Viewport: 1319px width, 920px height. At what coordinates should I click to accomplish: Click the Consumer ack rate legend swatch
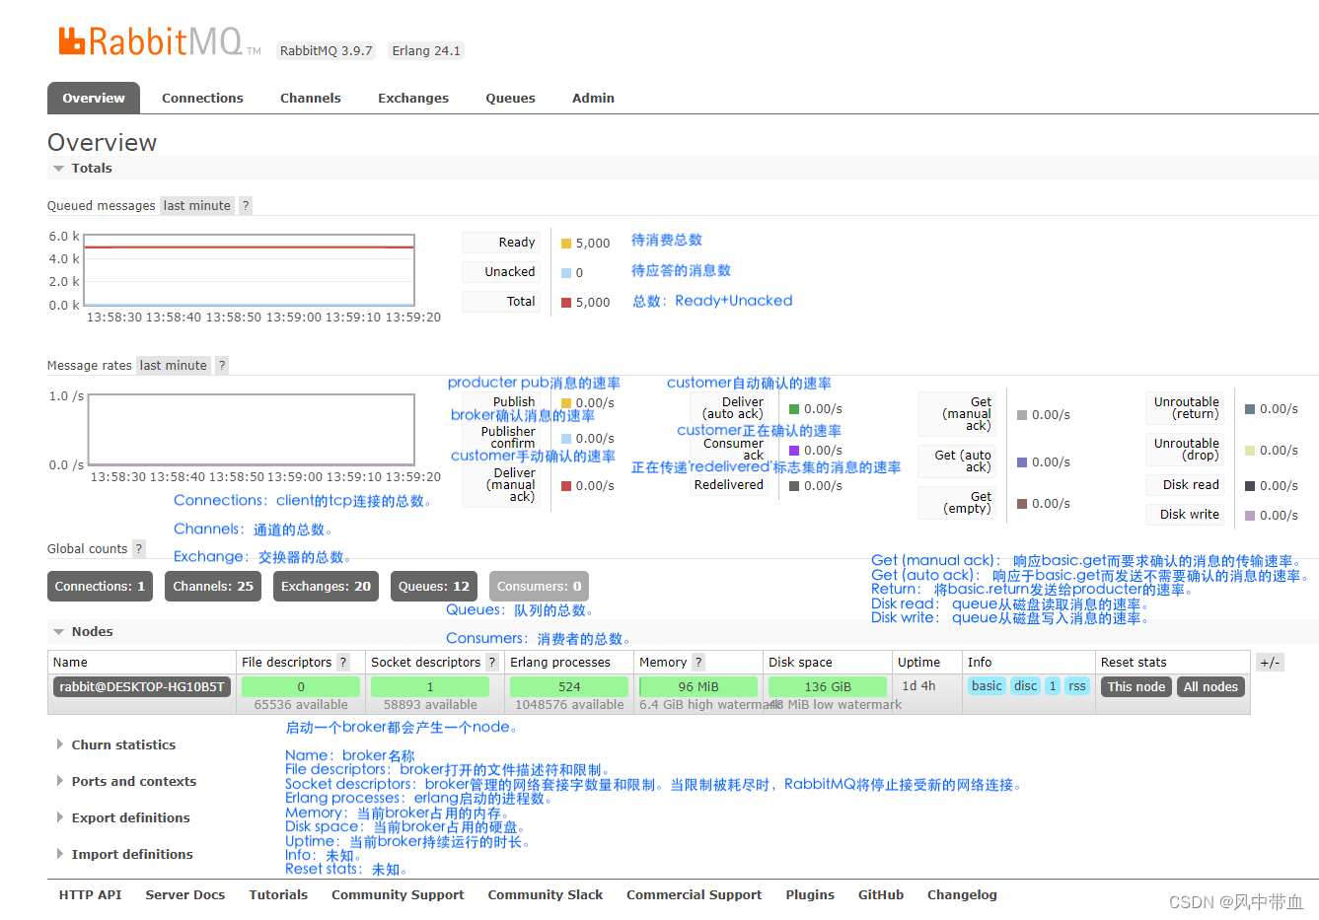(x=794, y=450)
